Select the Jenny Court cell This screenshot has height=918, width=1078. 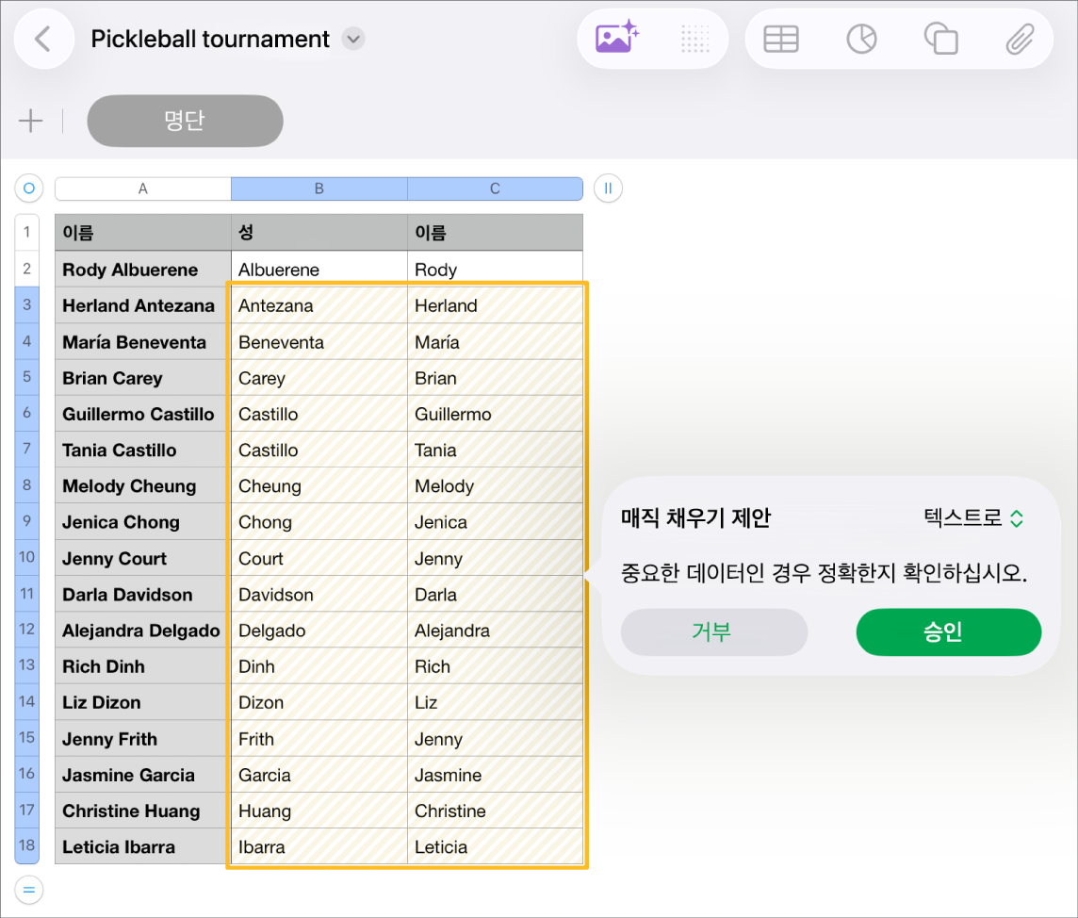point(143,558)
